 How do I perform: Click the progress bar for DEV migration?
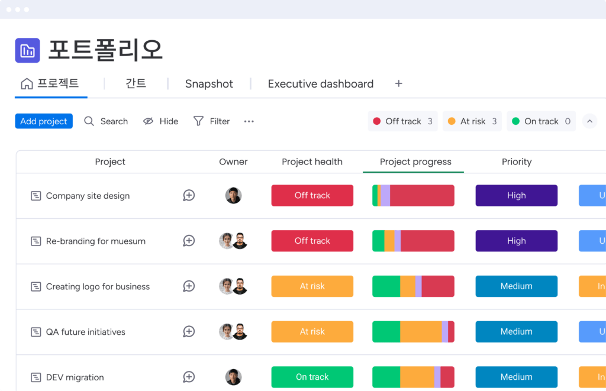pyautogui.click(x=413, y=377)
